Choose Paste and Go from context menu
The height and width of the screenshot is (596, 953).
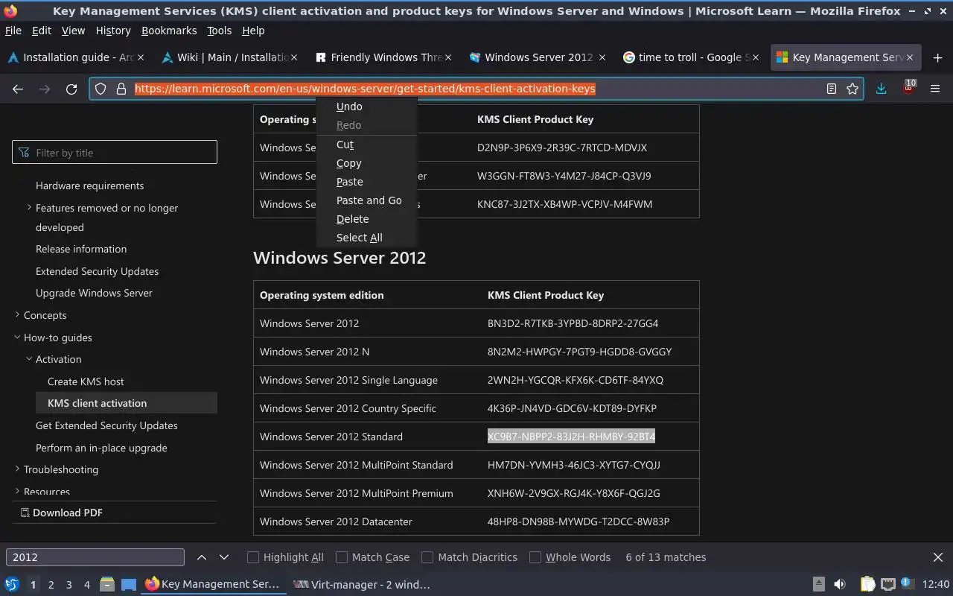pos(366,200)
